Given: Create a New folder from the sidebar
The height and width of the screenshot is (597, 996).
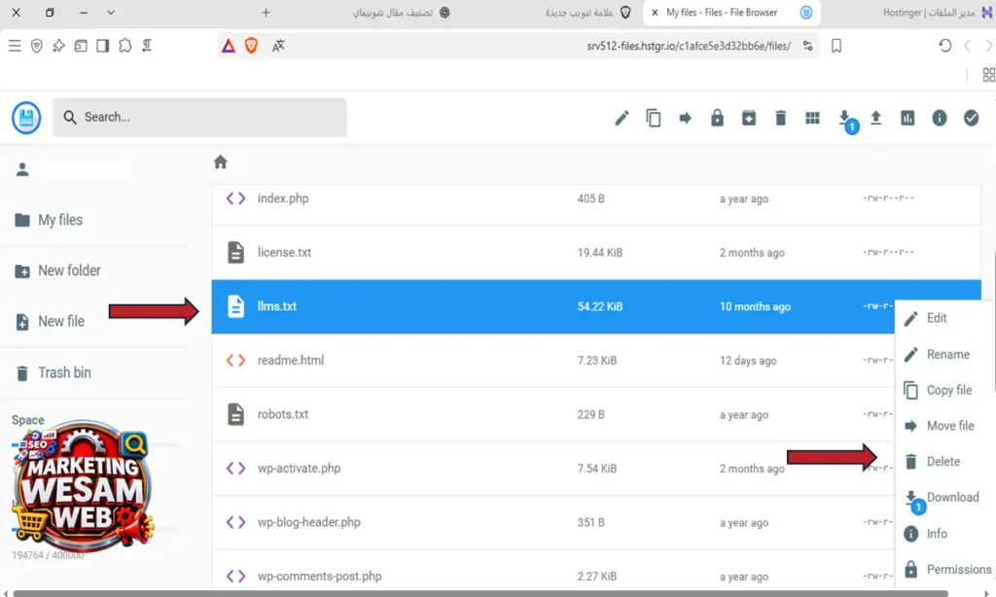Looking at the screenshot, I should (x=57, y=270).
